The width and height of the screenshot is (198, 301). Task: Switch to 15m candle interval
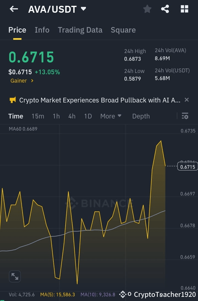(38, 116)
